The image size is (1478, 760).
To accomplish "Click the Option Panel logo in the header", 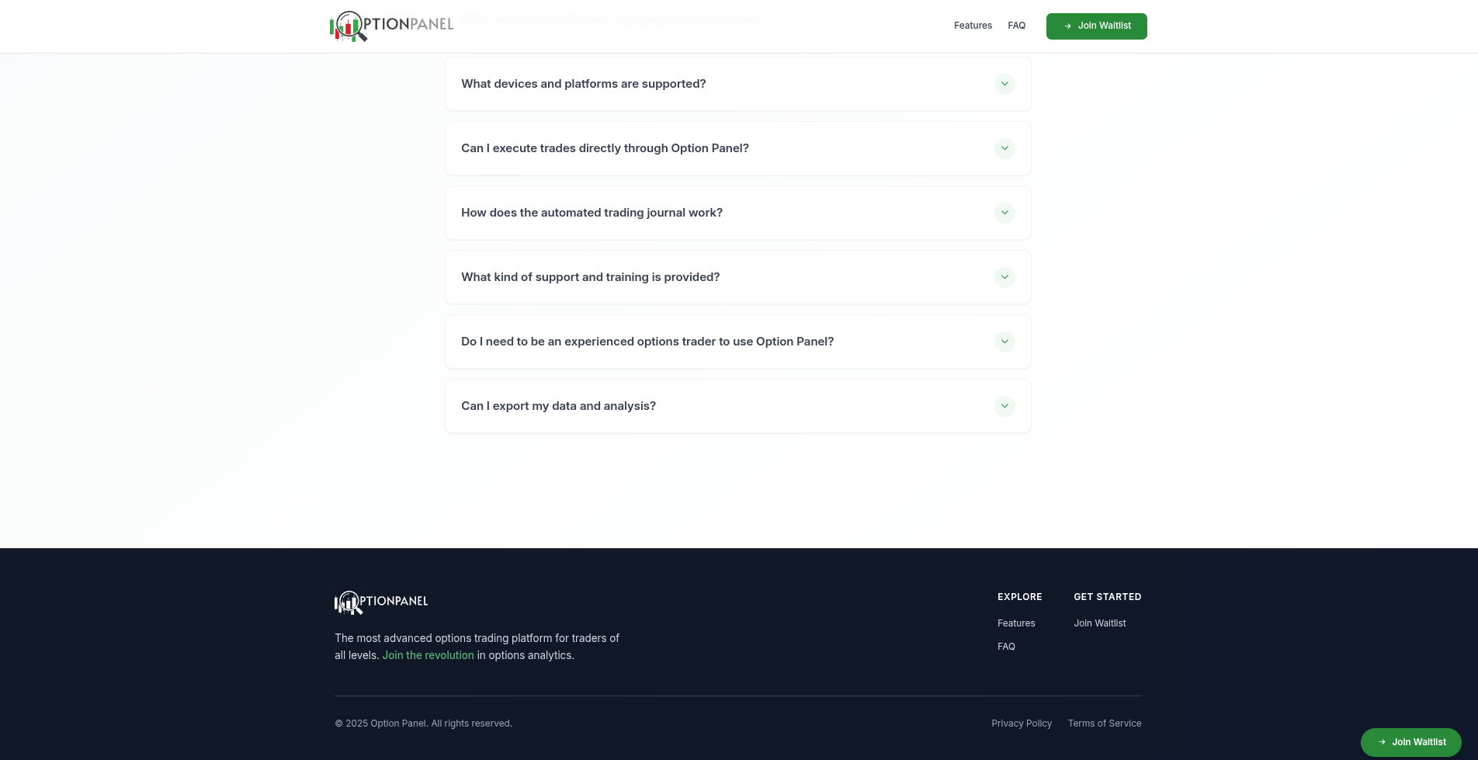I will tap(391, 26).
